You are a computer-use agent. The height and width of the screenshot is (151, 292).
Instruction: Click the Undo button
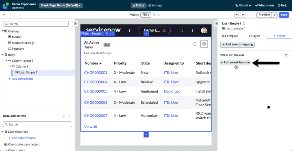(x=237, y=15)
